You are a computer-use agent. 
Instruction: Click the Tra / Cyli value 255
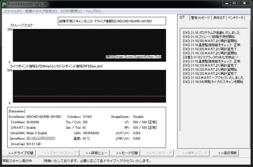point(85,122)
